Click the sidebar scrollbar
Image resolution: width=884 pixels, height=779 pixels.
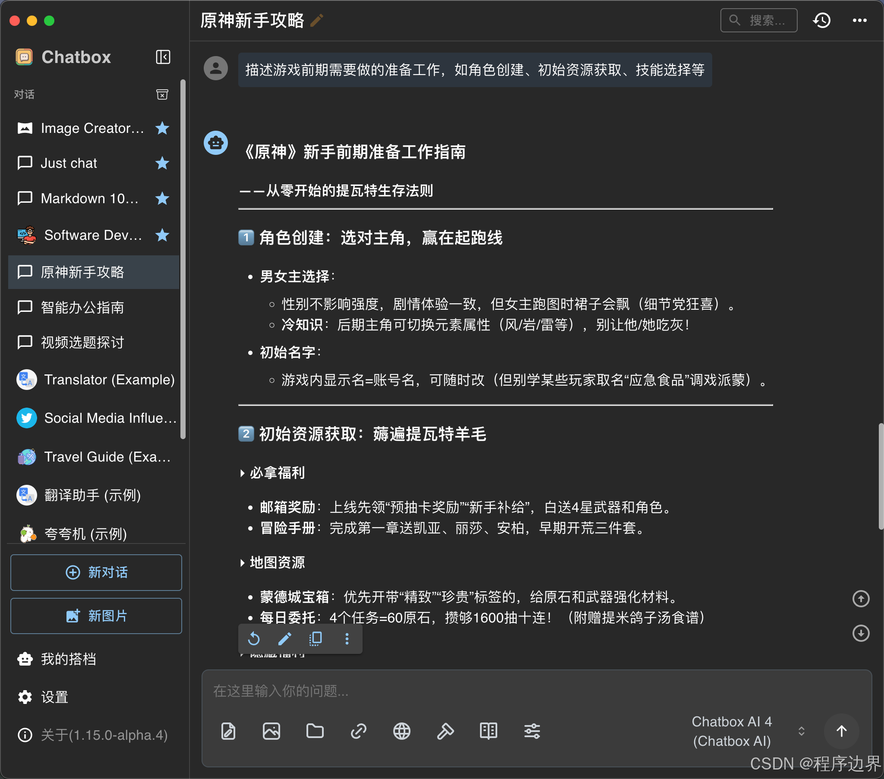183,259
